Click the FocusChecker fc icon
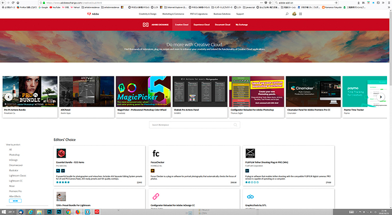This screenshot has height=215, width=392. click(x=156, y=153)
